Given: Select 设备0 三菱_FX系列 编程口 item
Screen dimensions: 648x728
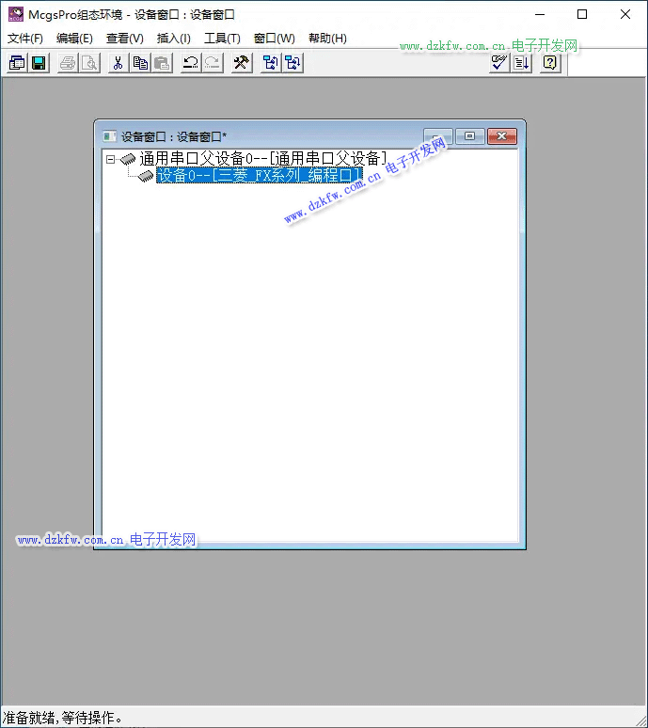Looking at the screenshot, I should click(x=259, y=176).
